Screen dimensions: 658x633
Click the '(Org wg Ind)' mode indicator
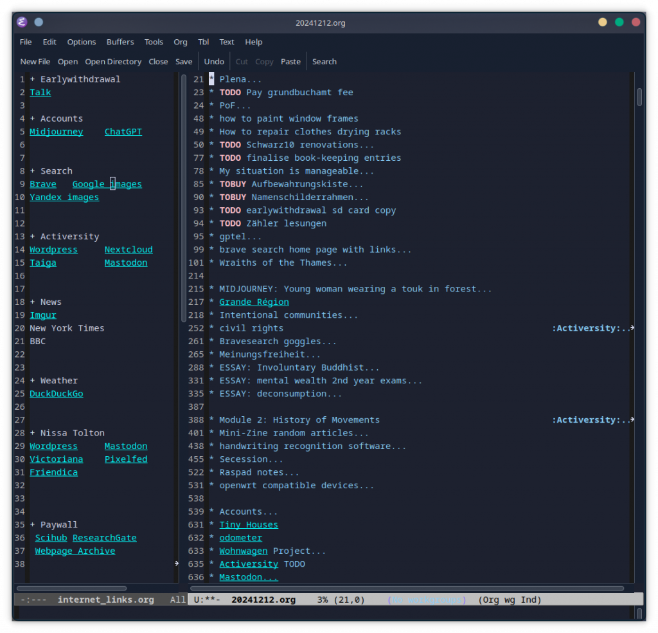point(510,600)
